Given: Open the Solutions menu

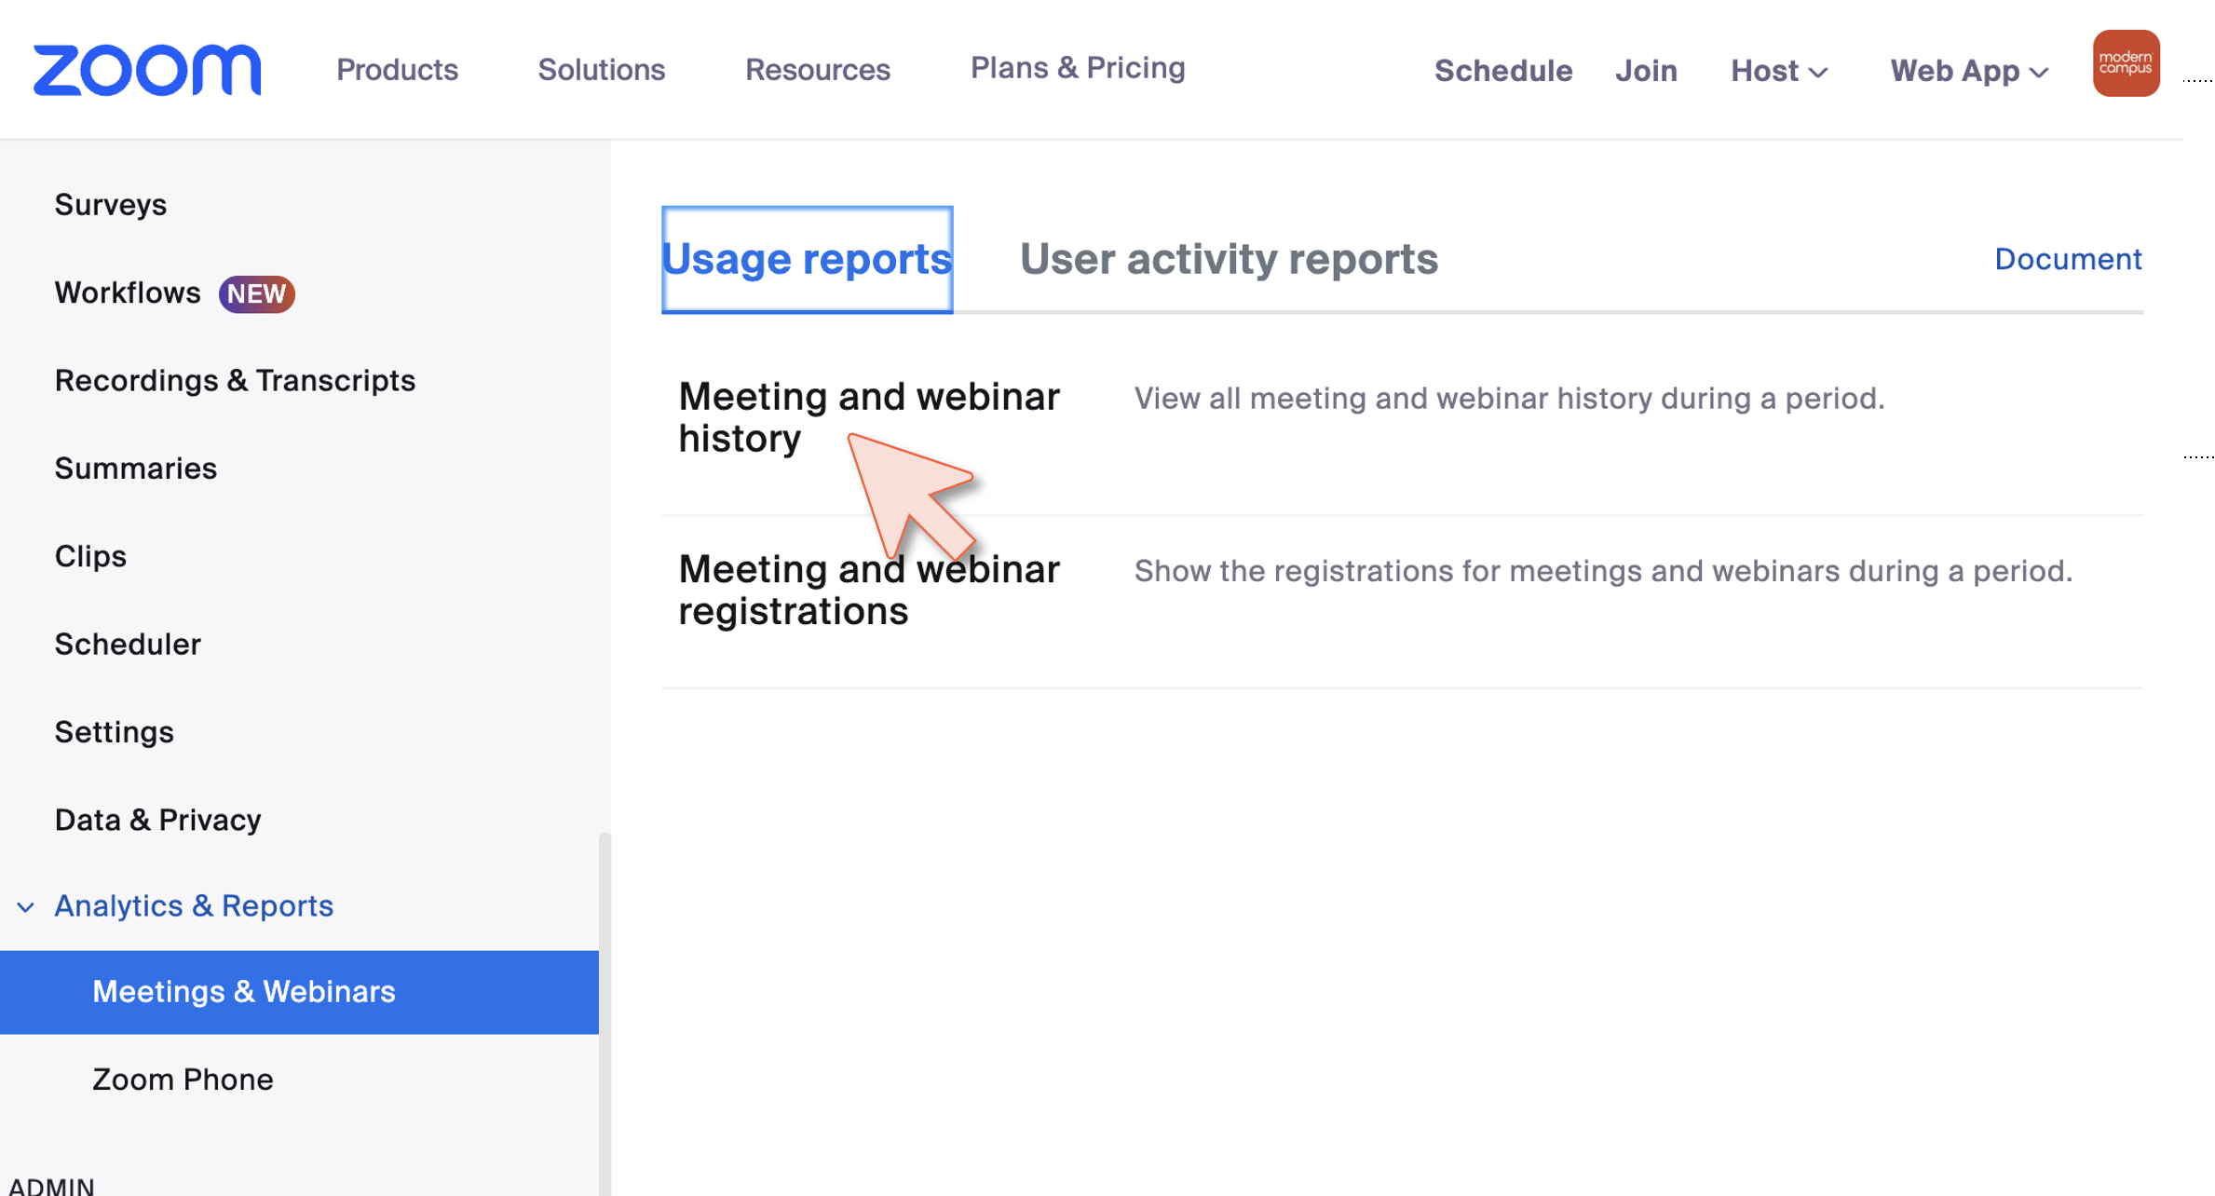Looking at the screenshot, I should point(601,70).
